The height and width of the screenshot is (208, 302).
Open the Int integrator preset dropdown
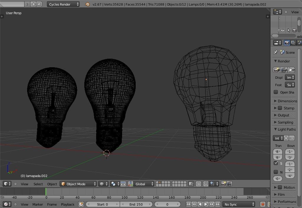[278, 138]
